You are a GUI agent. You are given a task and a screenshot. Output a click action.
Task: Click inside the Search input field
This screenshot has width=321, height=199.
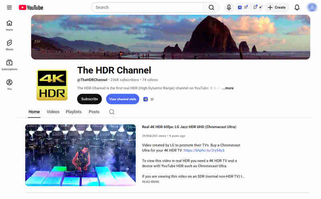[148, 8]
